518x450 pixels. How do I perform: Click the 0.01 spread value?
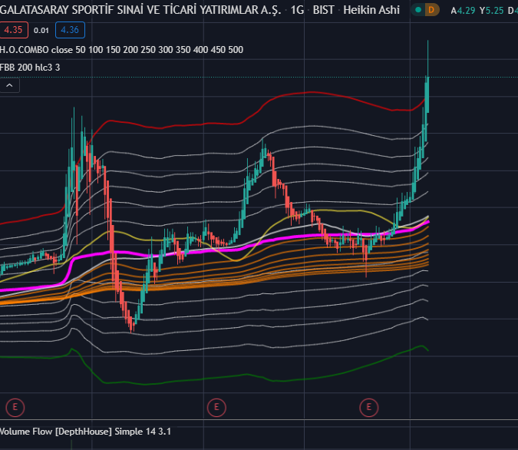(41, 31)
